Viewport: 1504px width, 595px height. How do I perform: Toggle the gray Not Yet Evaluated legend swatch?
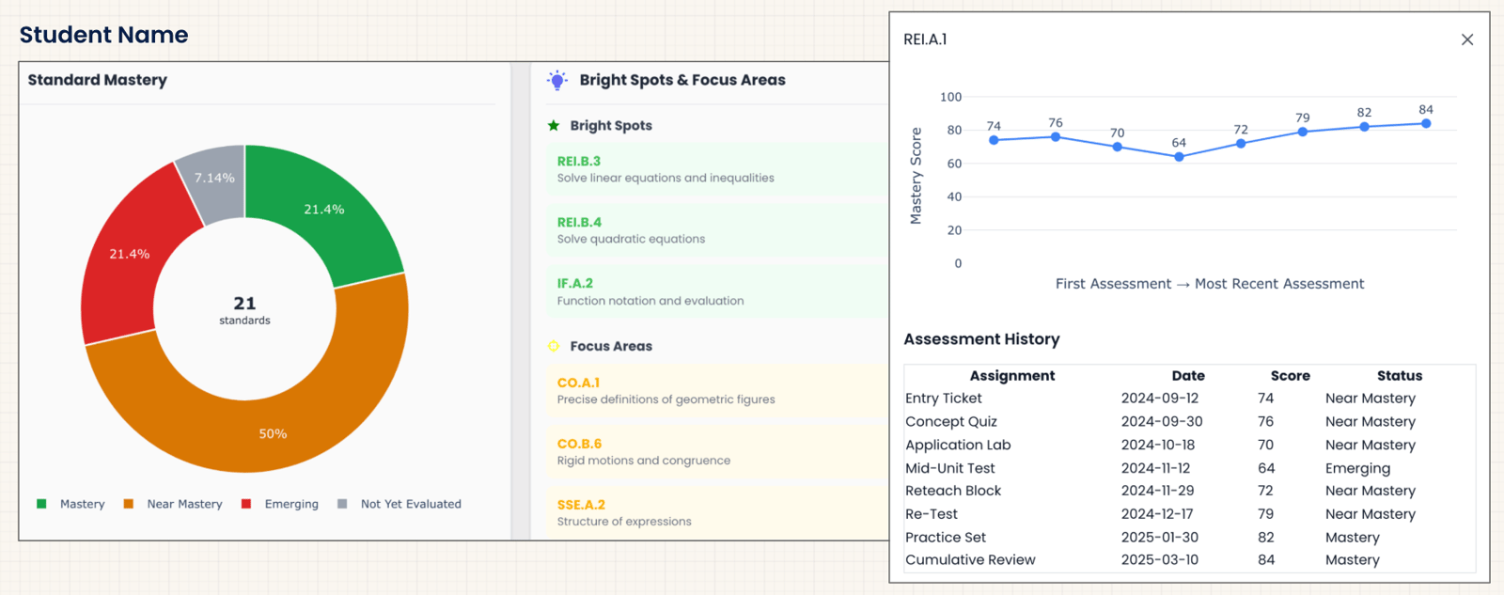point(342,504)
